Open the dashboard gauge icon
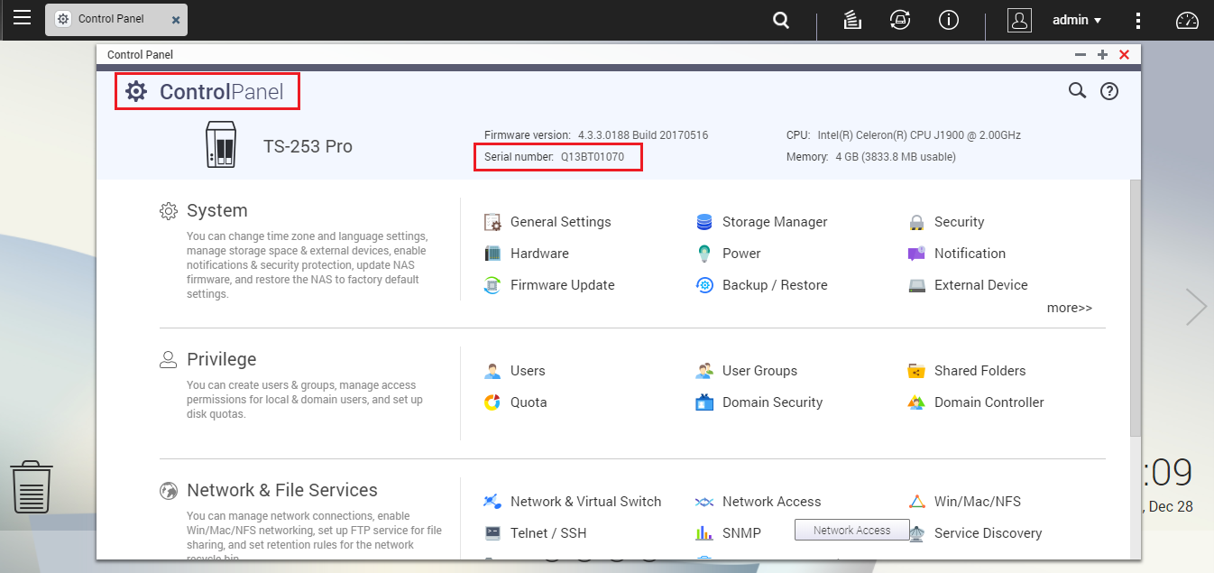The width and height of the screenshot is (1214, 573). tap(1187, 20)
